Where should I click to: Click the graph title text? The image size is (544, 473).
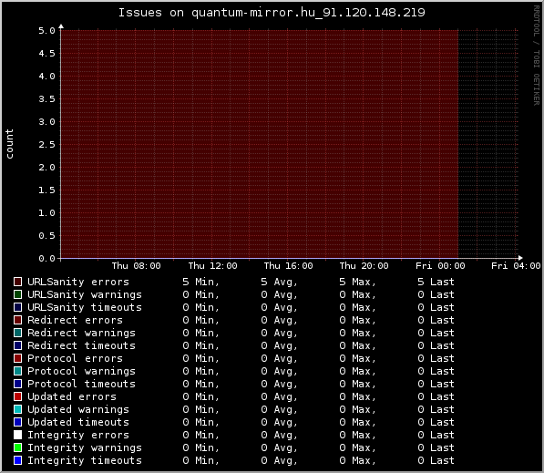pyautogui.click(x=272, y=13)
